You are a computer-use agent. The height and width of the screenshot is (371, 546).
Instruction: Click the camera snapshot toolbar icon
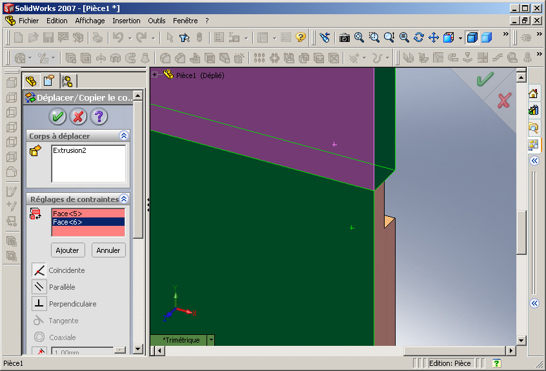[345, 37]
